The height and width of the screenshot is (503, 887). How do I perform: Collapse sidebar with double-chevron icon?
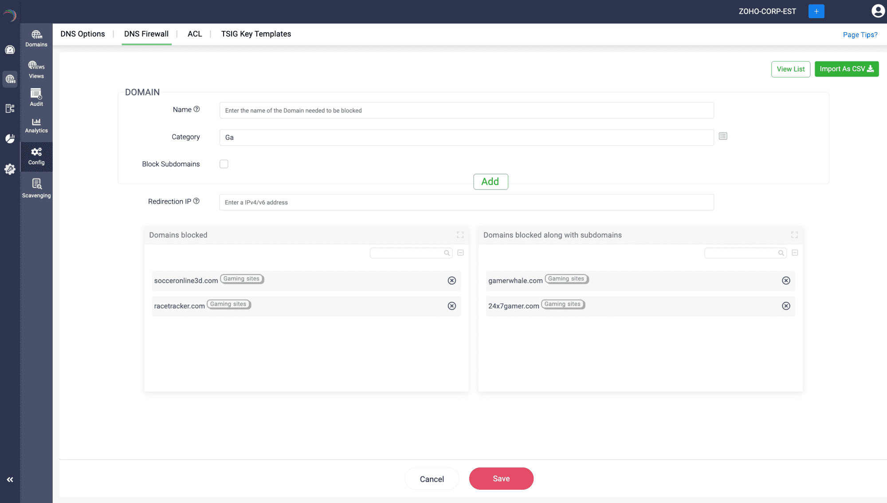10,480
